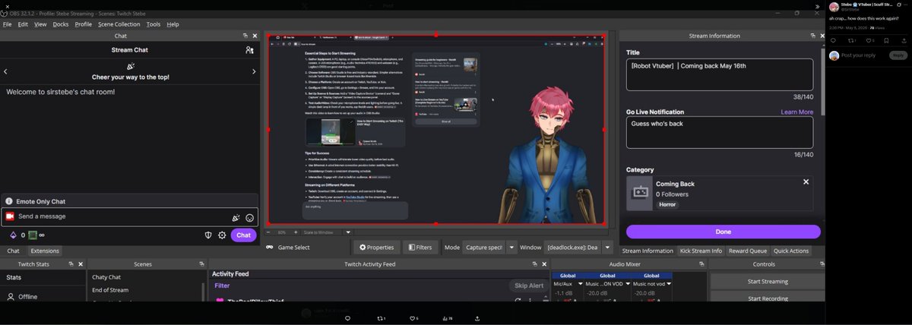912x325 pixels.
Task: Open the chat community users list icon
Action: point(249,50)
